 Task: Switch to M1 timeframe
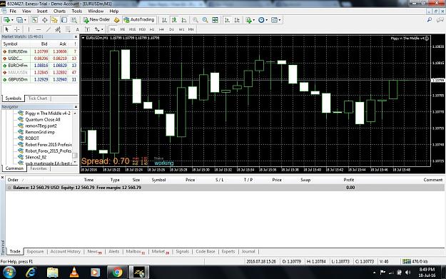pos(113,29)
